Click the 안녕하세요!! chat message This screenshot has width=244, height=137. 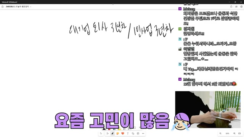point(194,33)
